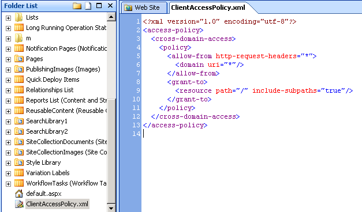Click the opening access-policy tag on line 2

(x=173, y=30)
